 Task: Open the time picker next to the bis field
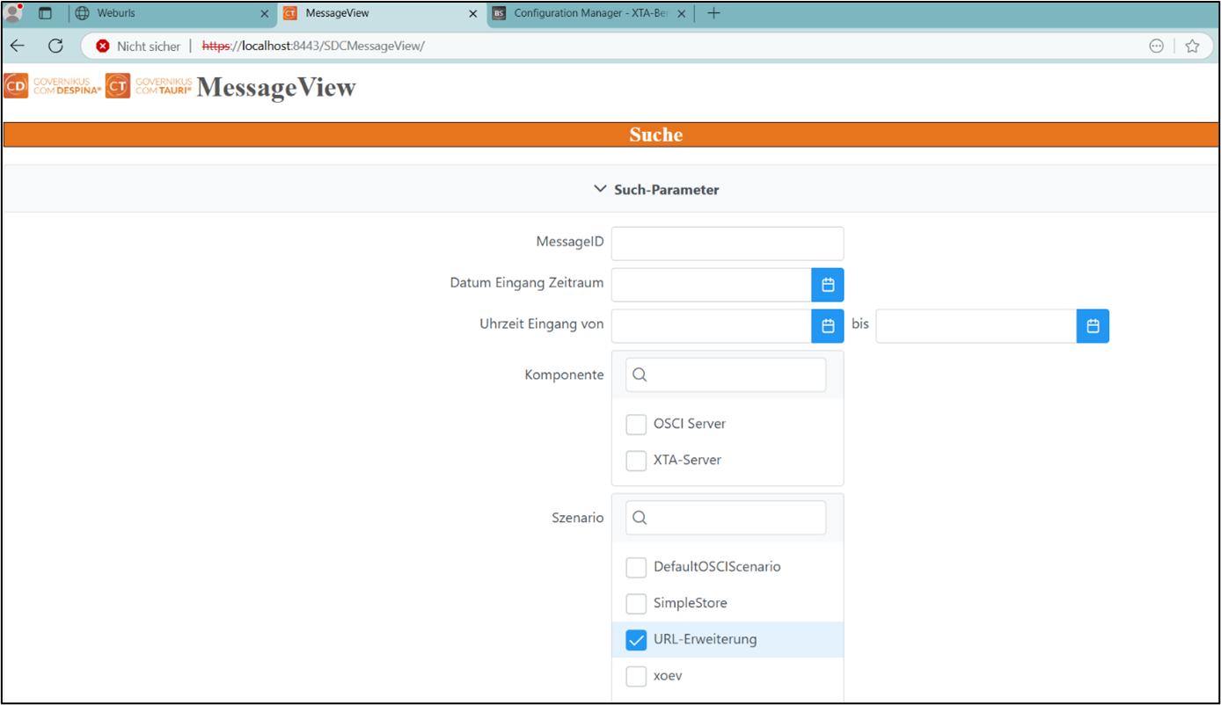[x=1093, y=325]
